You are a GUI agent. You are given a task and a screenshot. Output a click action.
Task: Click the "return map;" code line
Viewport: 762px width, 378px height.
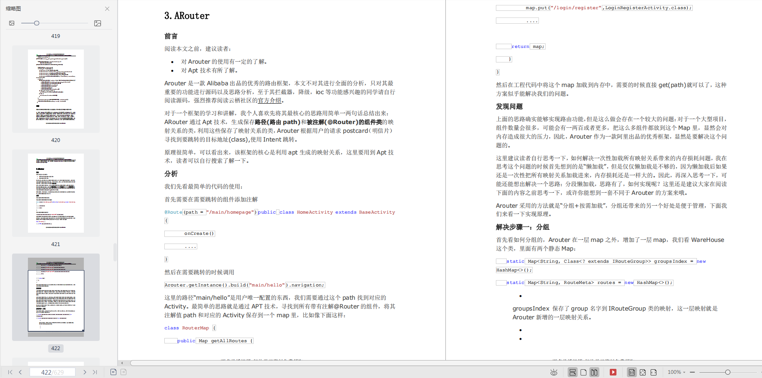pos(521,47)
